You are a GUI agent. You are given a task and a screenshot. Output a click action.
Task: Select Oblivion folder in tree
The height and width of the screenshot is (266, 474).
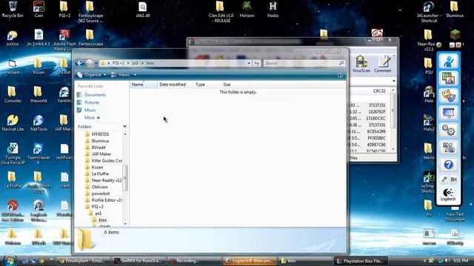[x=96, y=187]
